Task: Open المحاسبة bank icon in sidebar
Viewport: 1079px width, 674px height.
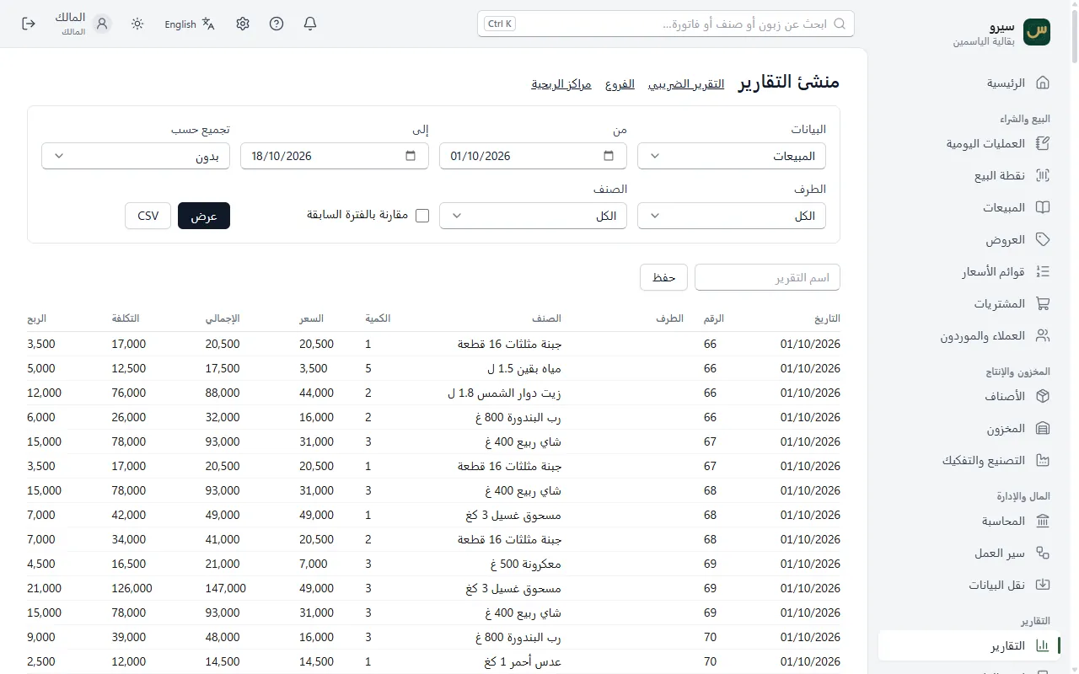Action: (1043, 521)
